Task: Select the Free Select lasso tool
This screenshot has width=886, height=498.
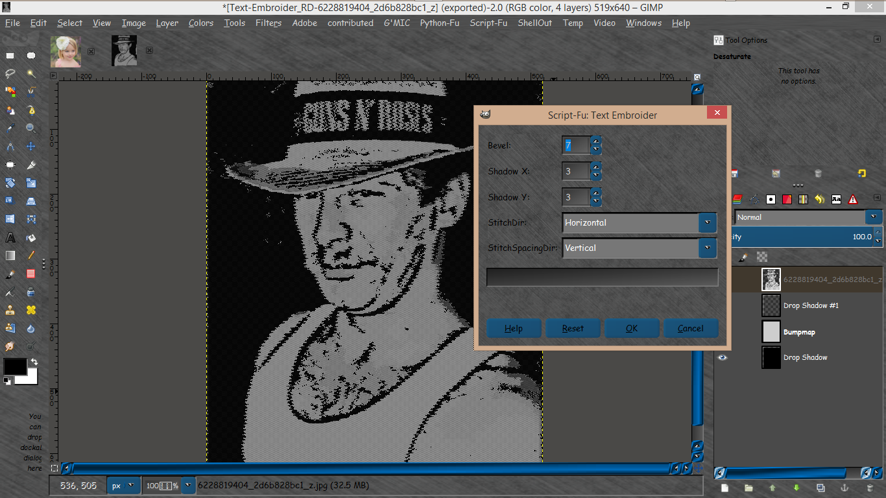Action: tap(10, 73)
